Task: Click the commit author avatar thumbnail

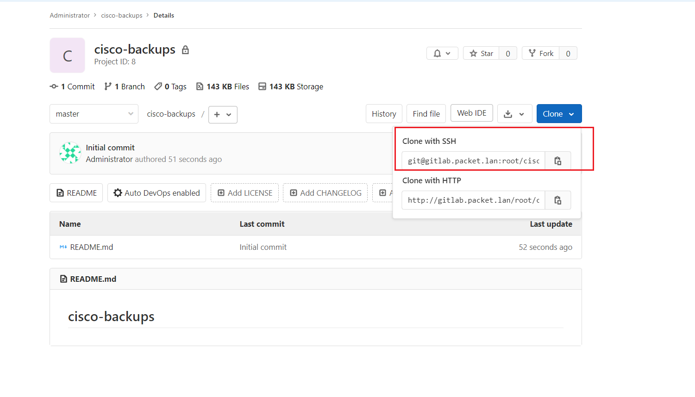Action: (70, 153)
